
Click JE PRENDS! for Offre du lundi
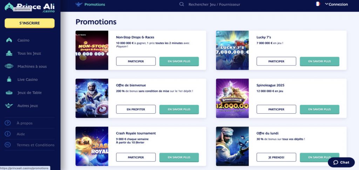276,157
